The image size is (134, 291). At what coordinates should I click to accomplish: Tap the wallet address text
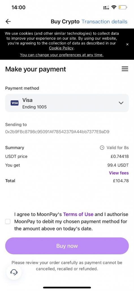[x=57, y=132]
